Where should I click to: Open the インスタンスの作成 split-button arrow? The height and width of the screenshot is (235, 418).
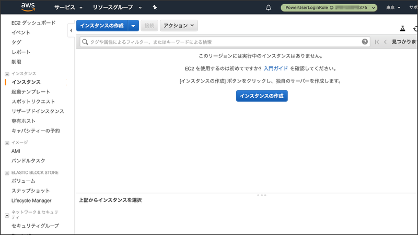[133, 26]
